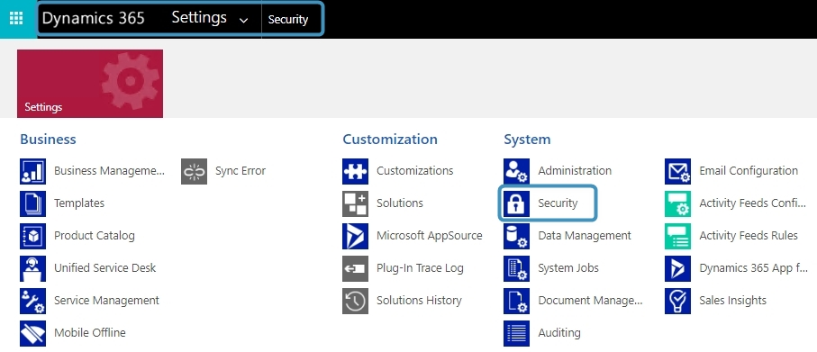Click the Dynamics 365 App for Outlook icon

coord(678,268)
